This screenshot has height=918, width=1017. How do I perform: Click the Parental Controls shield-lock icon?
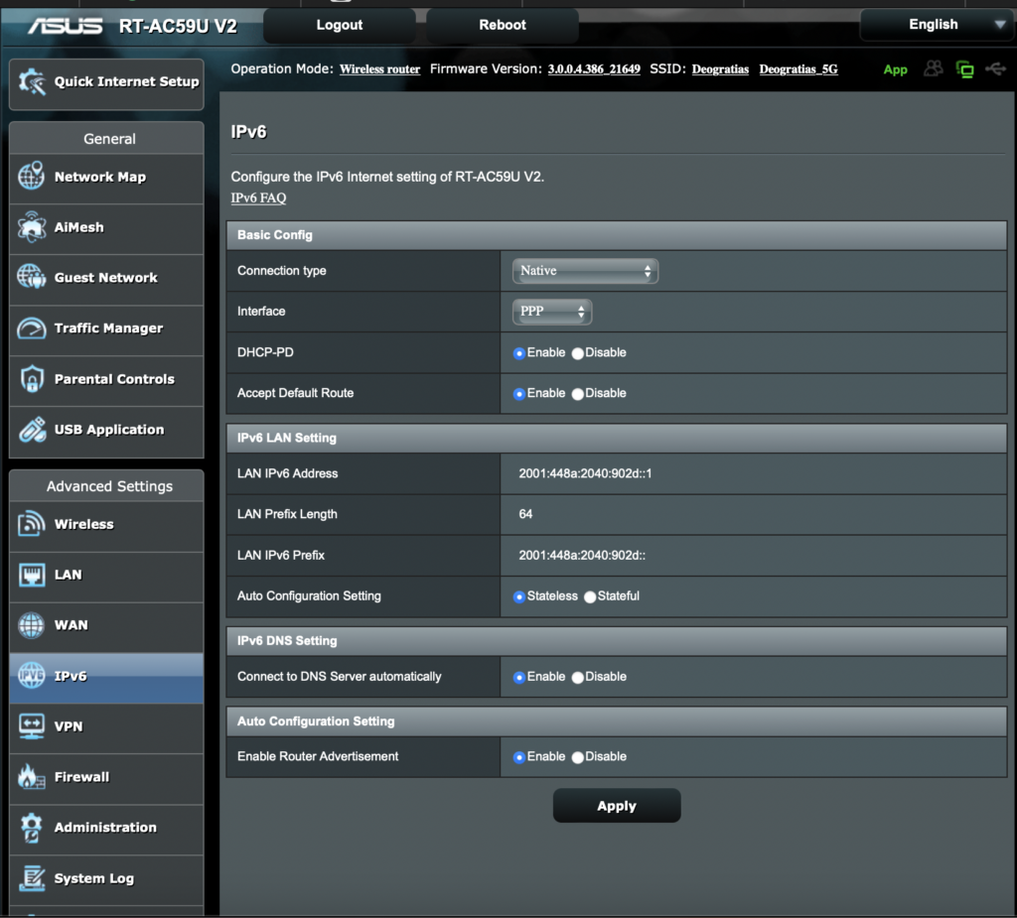tap(32, 379)
